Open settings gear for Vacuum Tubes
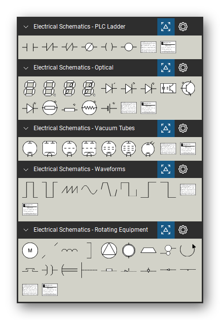 click(x=183, y=128)
